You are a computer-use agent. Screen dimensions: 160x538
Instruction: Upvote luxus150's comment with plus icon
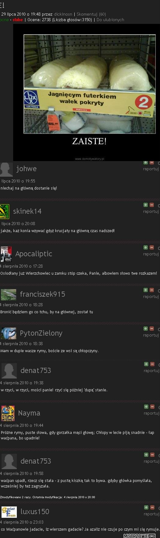(x=146, y=507)
